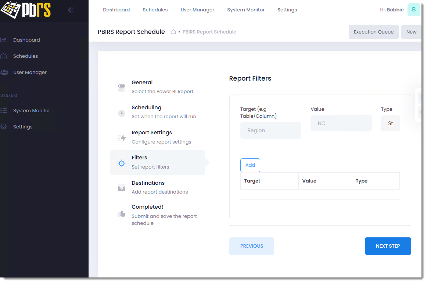This screenshot has height=283, width=427.
Task: Click the NEXT STEP button
Action: 388,246
